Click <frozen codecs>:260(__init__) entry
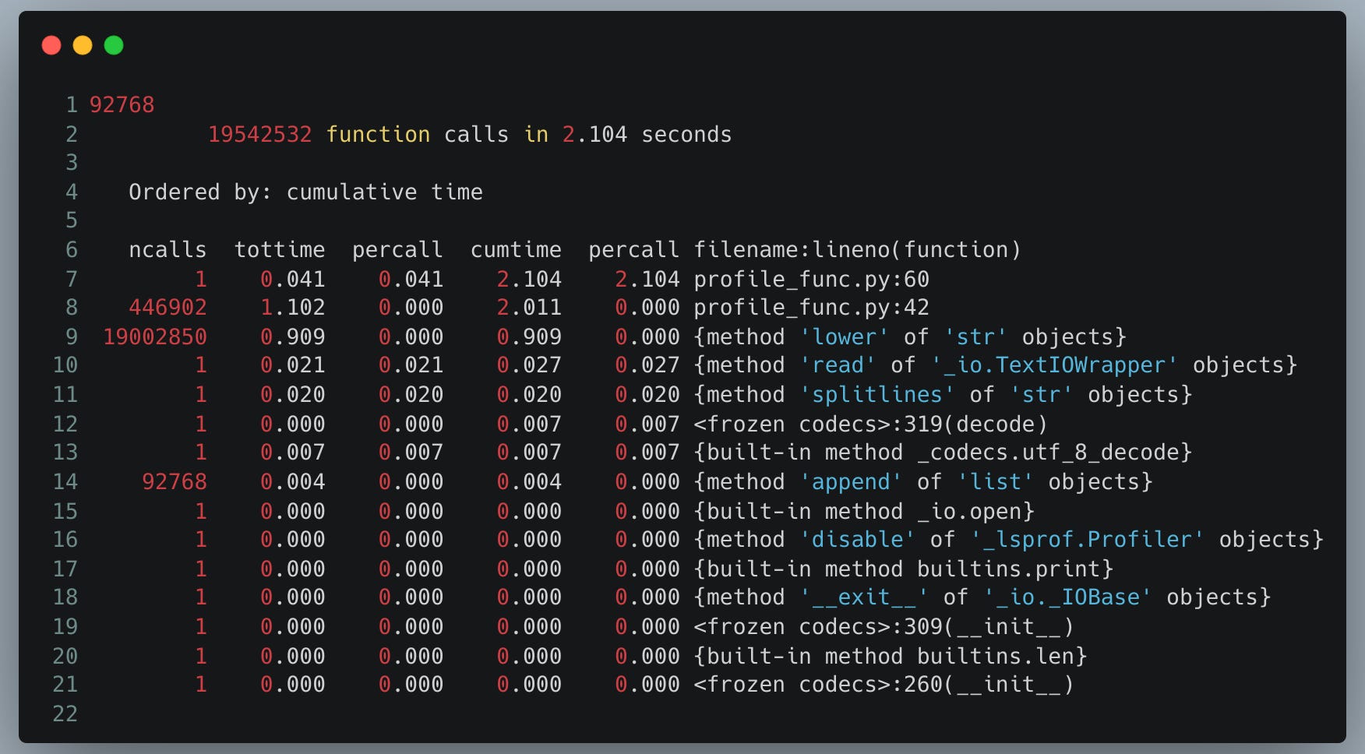 pyautogui.click(x=884, y=685)
